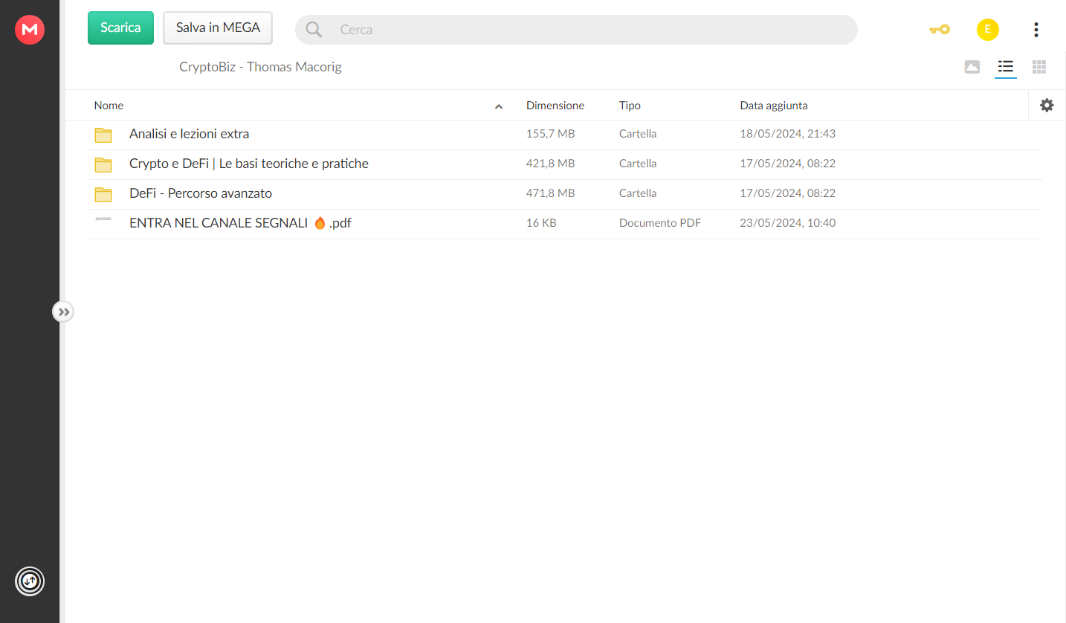Select ENTRA NEL CANALE SEGNALI .pdf file name
Screen dimensions: 1066x623
pos(240,223)
